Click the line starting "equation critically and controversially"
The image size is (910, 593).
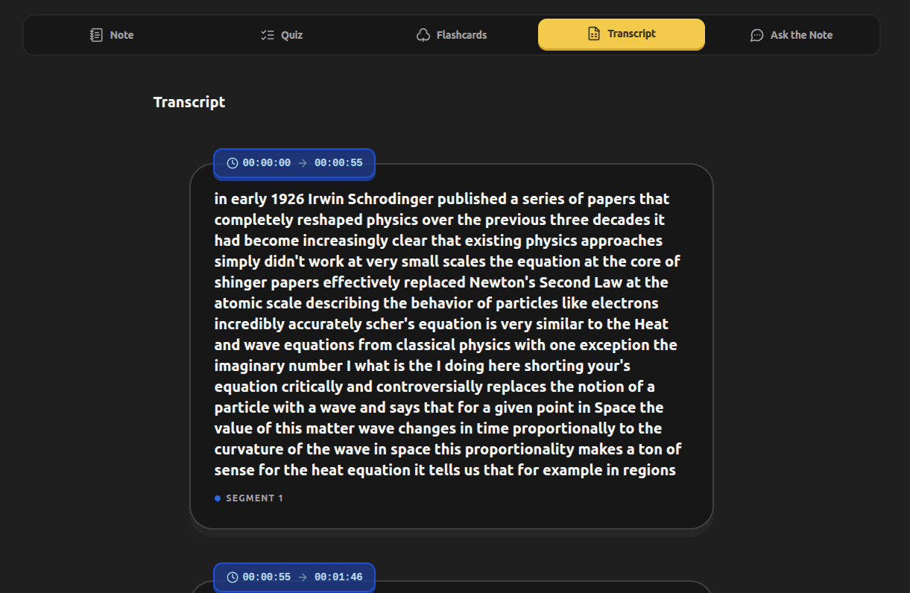435,387
